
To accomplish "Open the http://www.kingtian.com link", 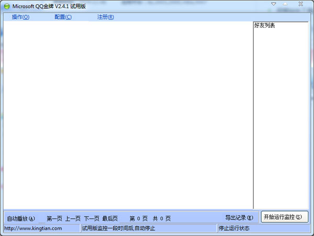I will tap(33, 228).
